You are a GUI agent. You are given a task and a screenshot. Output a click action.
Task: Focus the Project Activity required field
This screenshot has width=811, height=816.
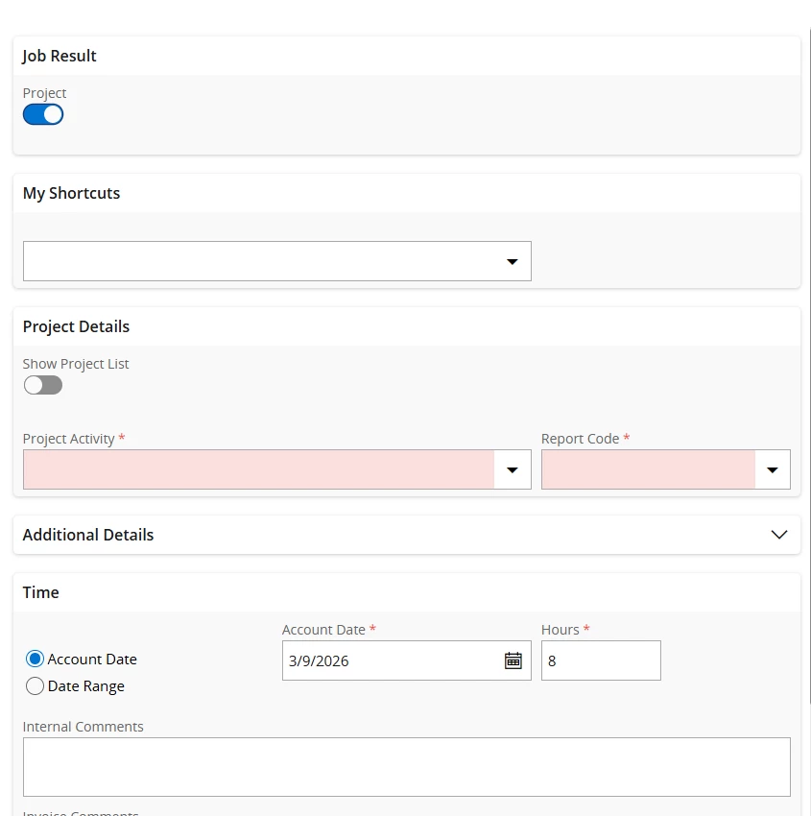tap(259, 469)
